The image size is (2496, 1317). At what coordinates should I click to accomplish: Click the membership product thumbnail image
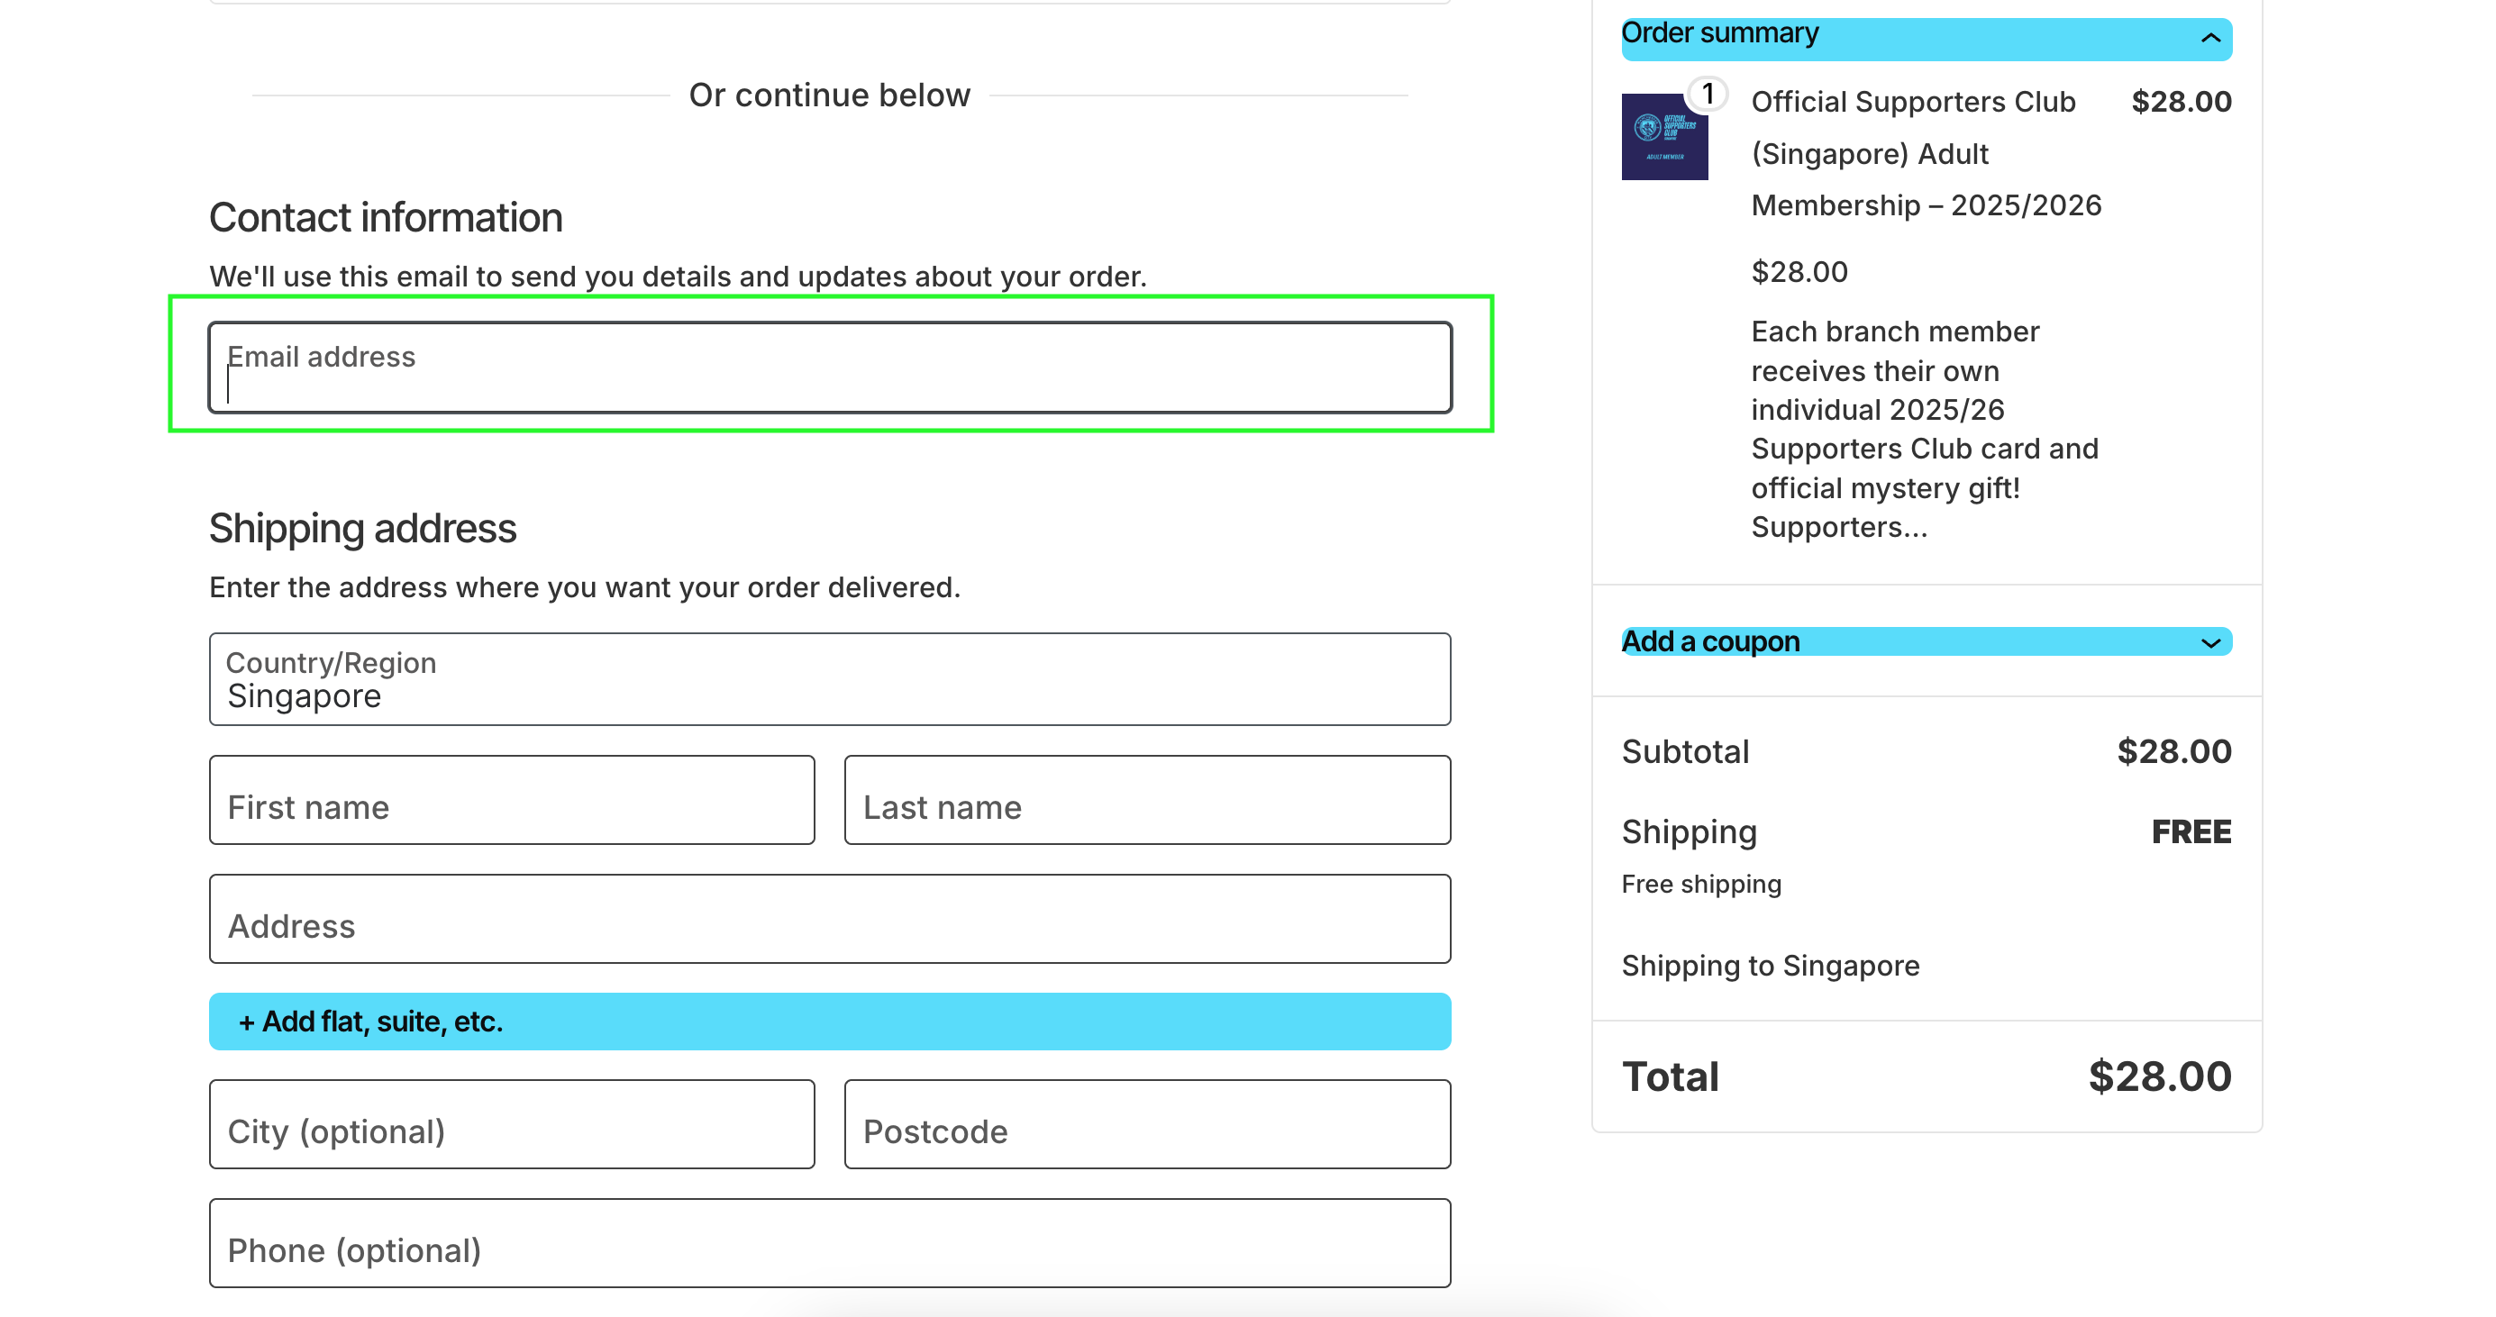1663,137
